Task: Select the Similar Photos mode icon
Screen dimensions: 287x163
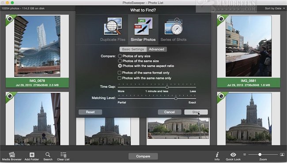Action: coord(143,26)
